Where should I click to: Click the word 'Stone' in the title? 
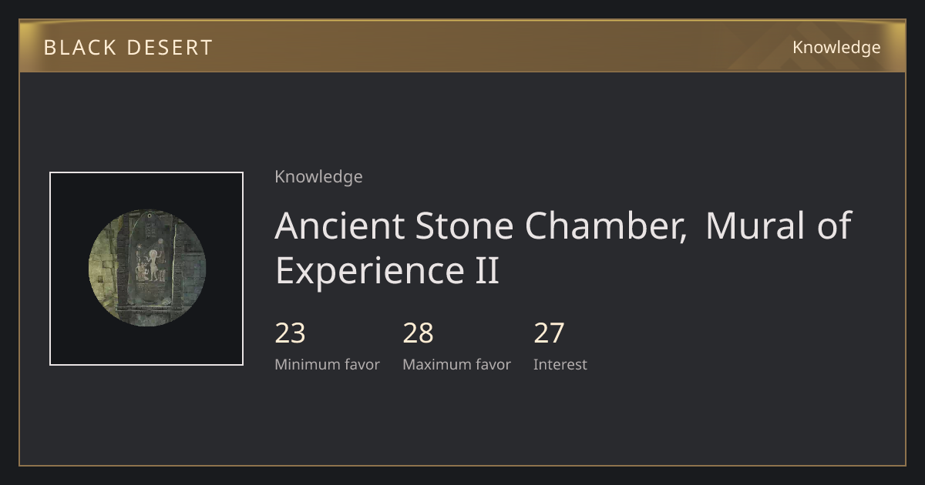pos(465,226)
